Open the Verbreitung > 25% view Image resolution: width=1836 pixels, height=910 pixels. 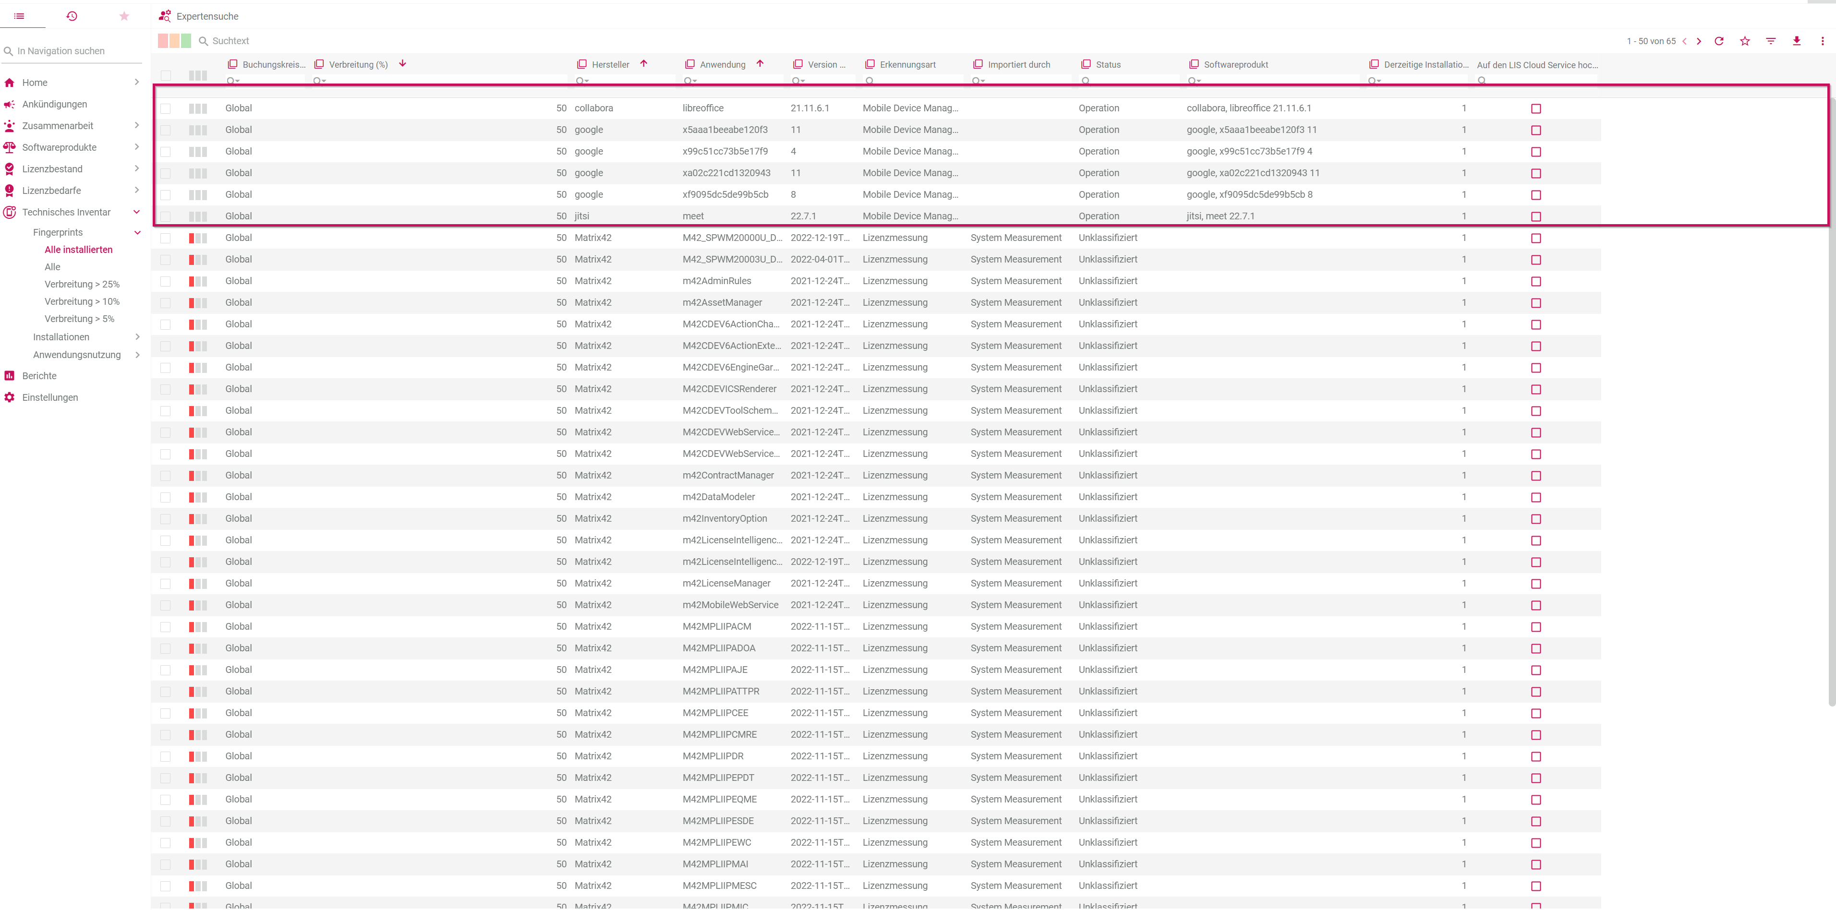[82, 284]
